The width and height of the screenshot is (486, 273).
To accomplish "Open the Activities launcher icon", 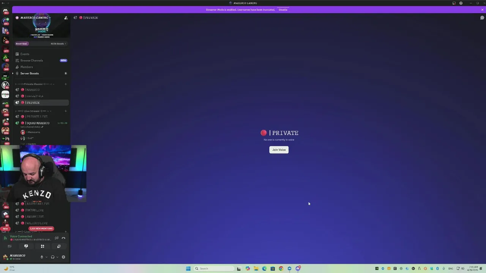I will coord(43,246).
